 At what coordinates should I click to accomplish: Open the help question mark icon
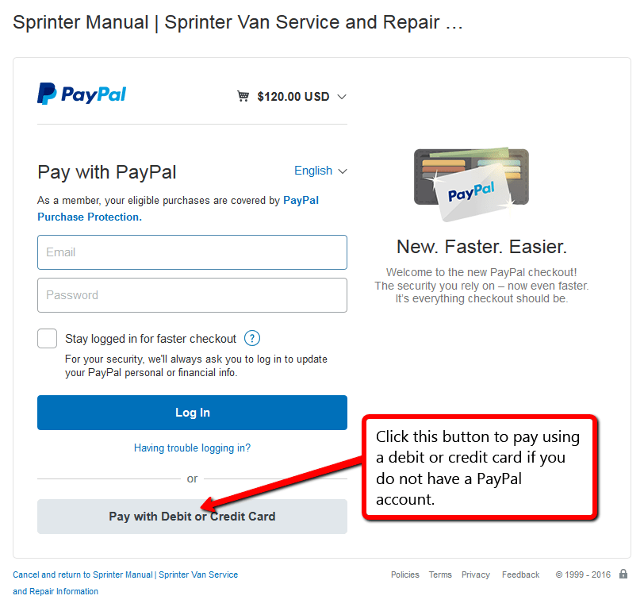coord(252,339)
